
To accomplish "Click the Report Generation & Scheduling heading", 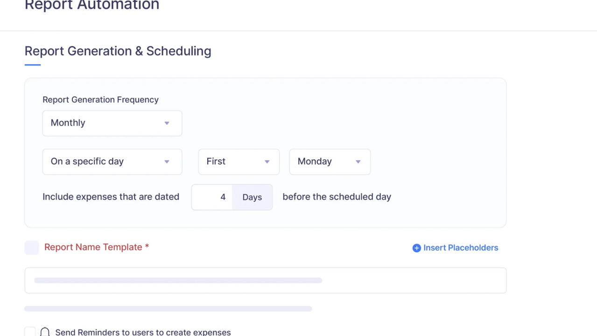I will [x=118, y=51].
